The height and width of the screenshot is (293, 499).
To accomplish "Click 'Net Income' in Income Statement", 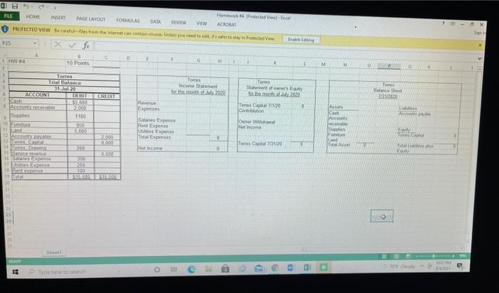I will coord(150,148).
